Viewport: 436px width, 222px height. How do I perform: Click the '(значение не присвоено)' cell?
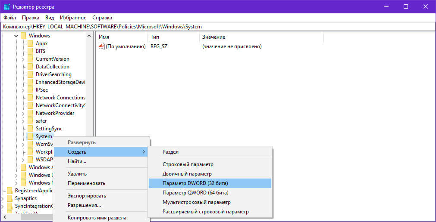click(x=232, y=46)
